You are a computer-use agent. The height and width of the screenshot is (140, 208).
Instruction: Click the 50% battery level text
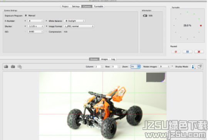pyautogui.click(x=151, y=16)
